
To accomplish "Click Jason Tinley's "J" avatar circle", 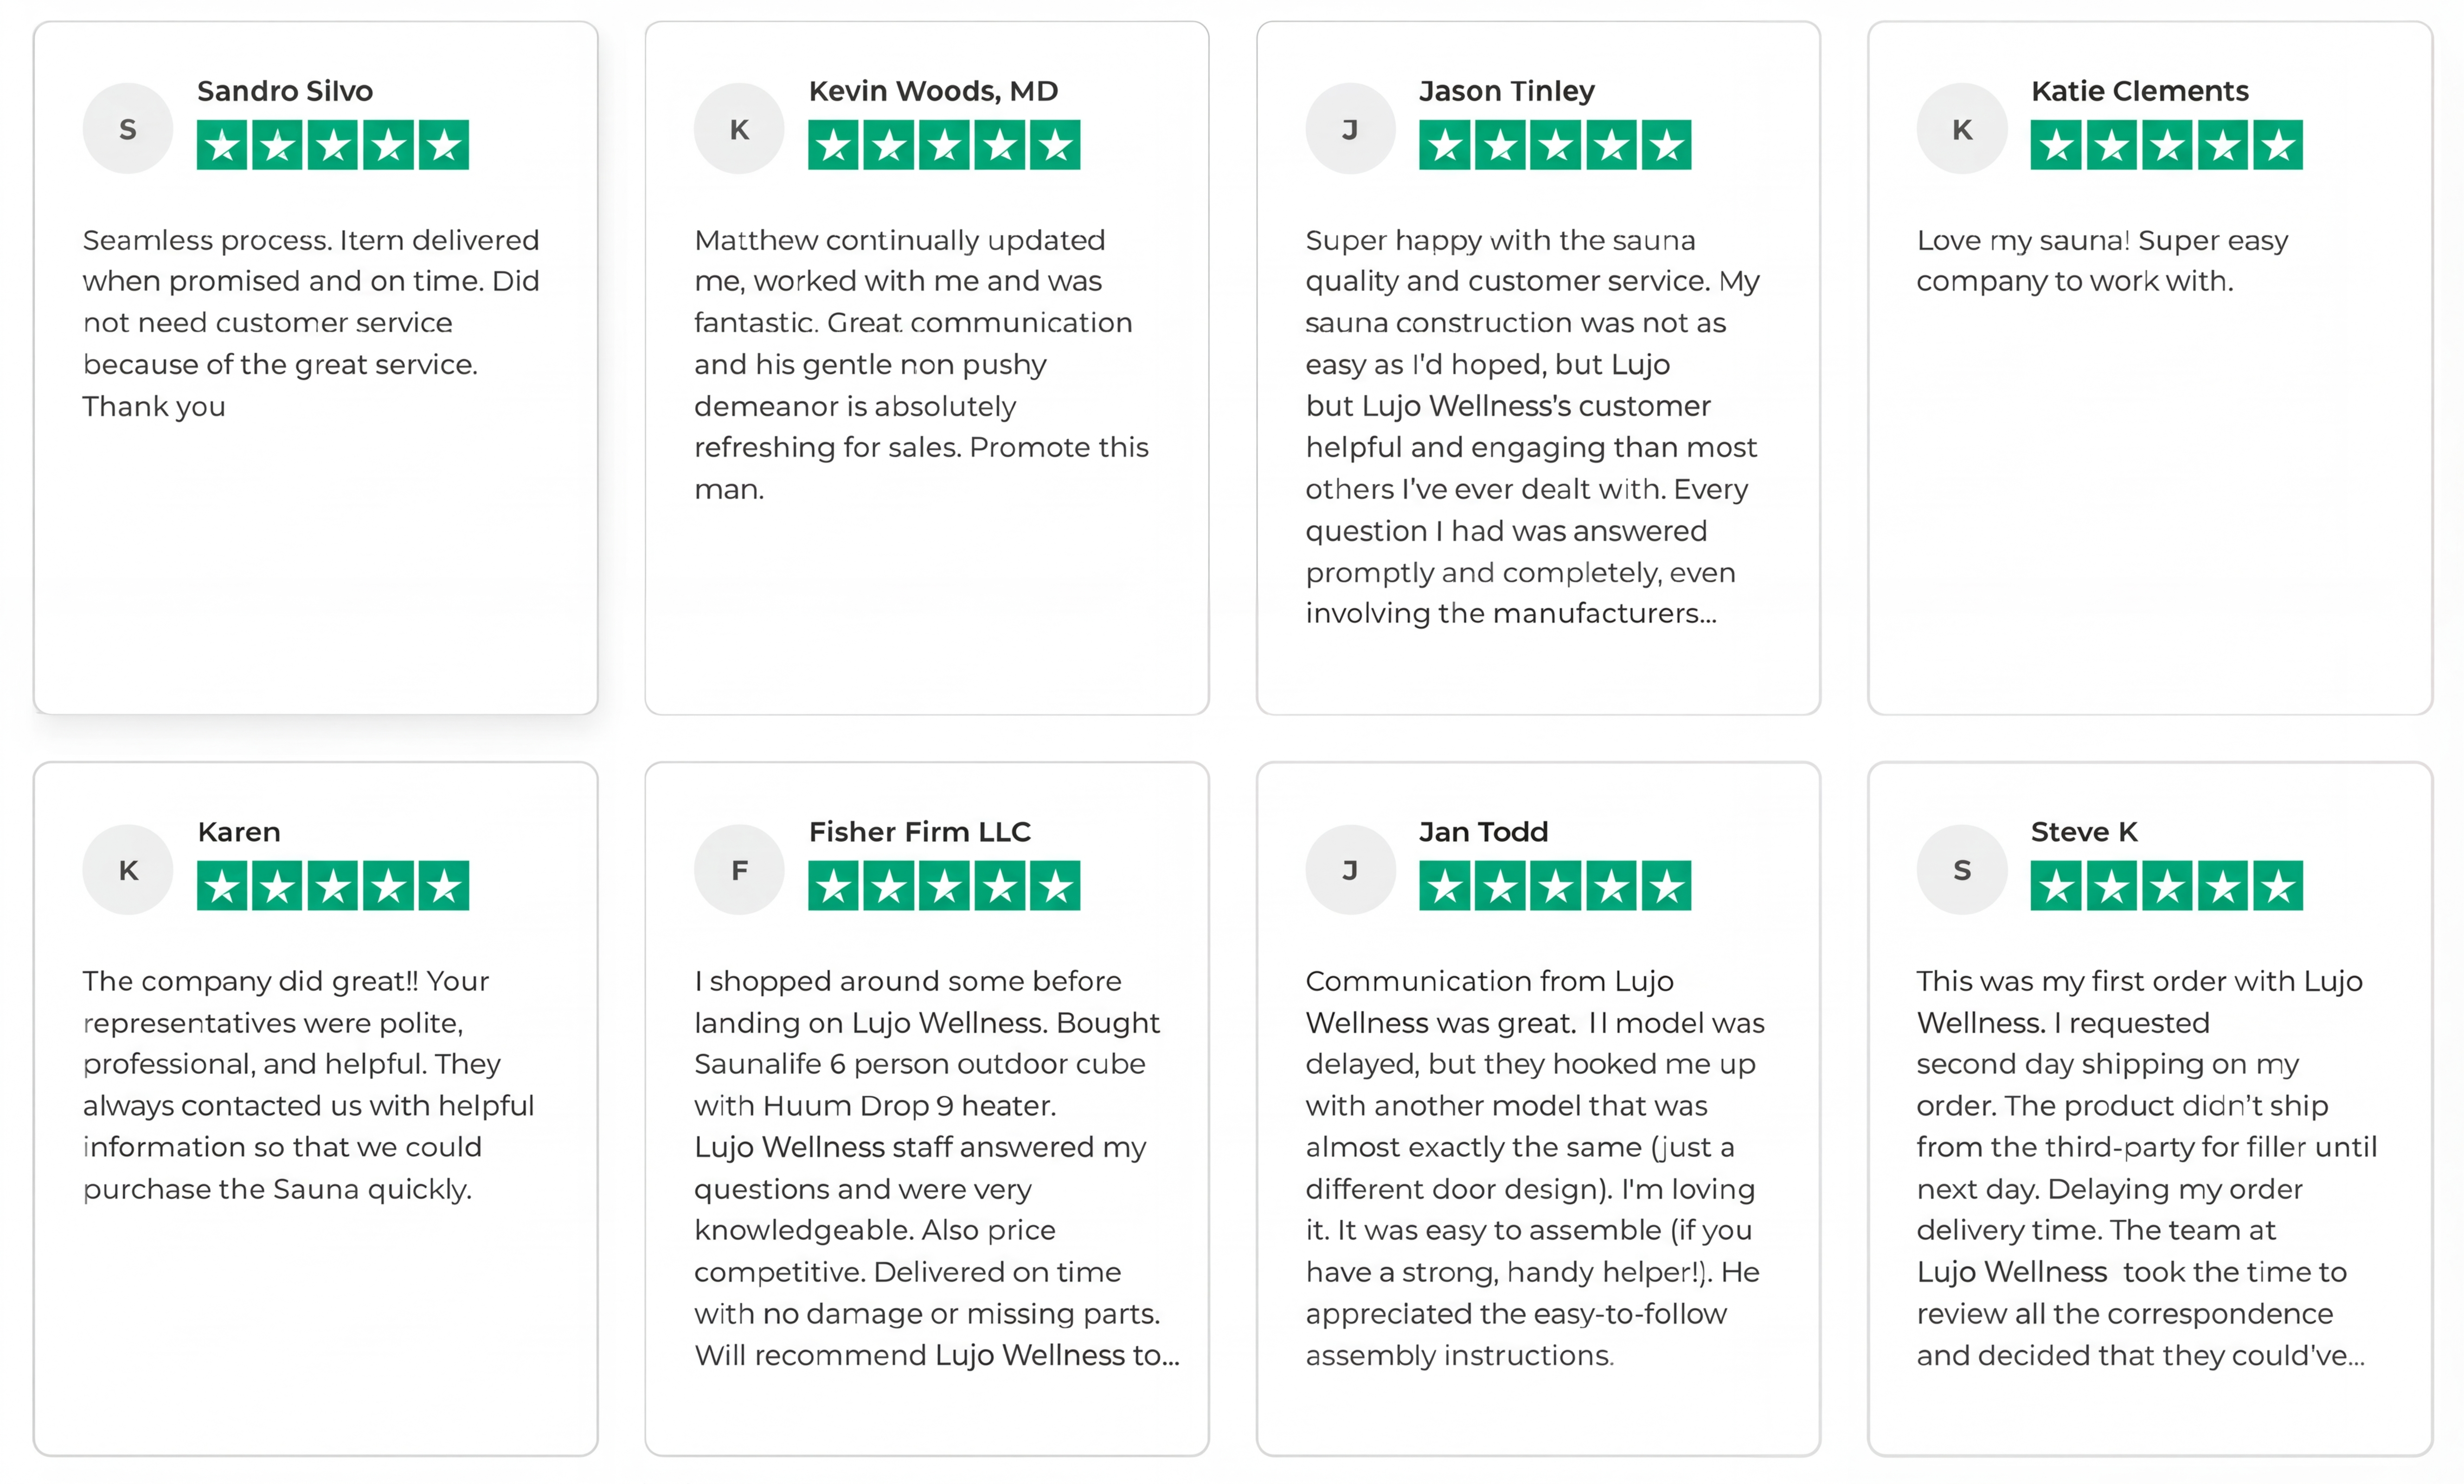I will coord(1350,129).
